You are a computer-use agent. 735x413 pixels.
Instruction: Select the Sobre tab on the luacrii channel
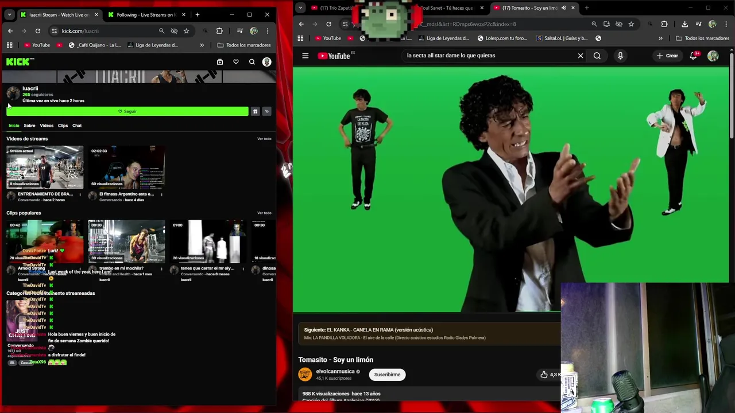[29, 126]
